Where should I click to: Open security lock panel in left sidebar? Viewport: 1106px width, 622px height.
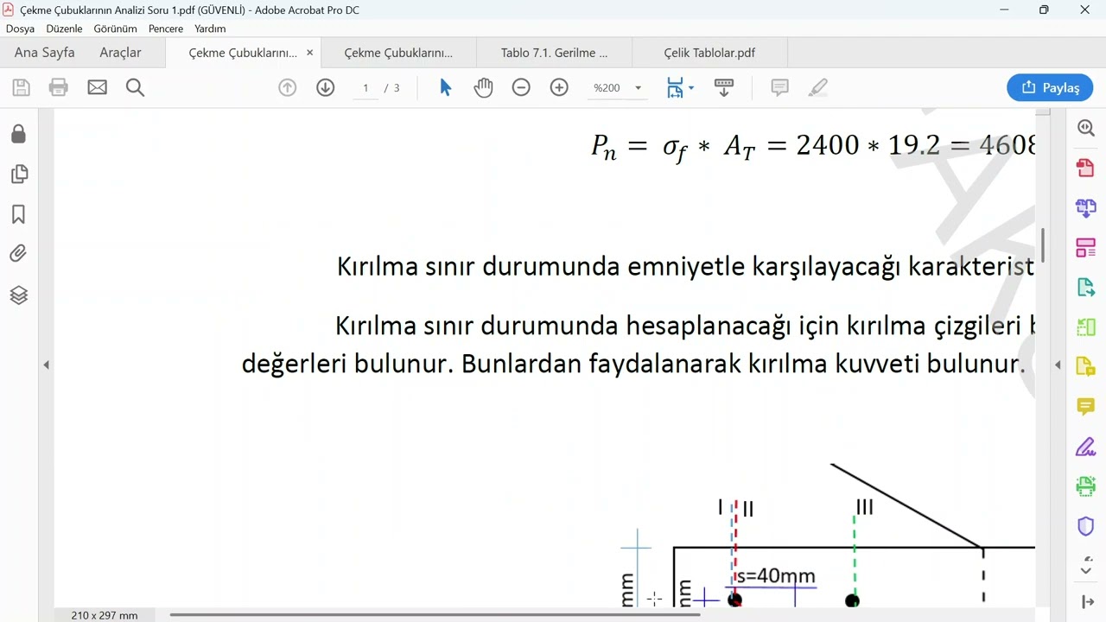pos(18,134)
